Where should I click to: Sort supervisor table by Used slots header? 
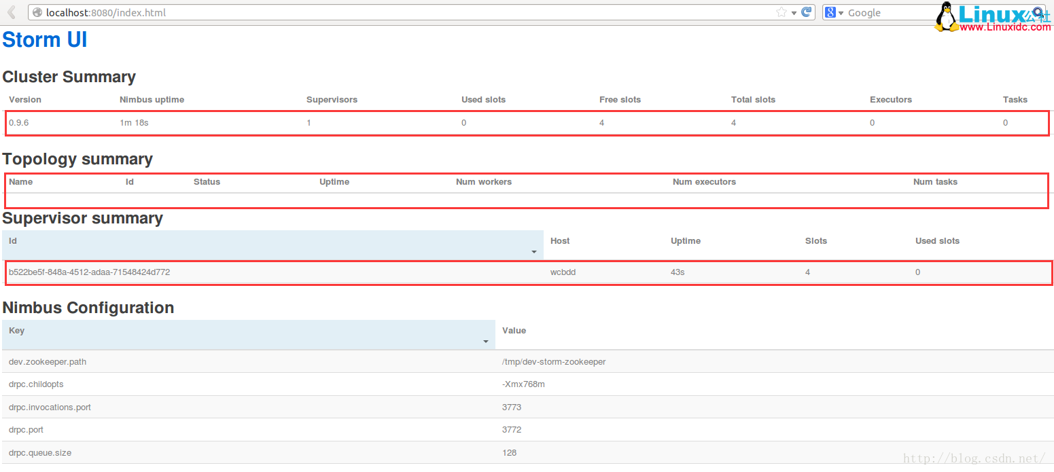(937, 241)
